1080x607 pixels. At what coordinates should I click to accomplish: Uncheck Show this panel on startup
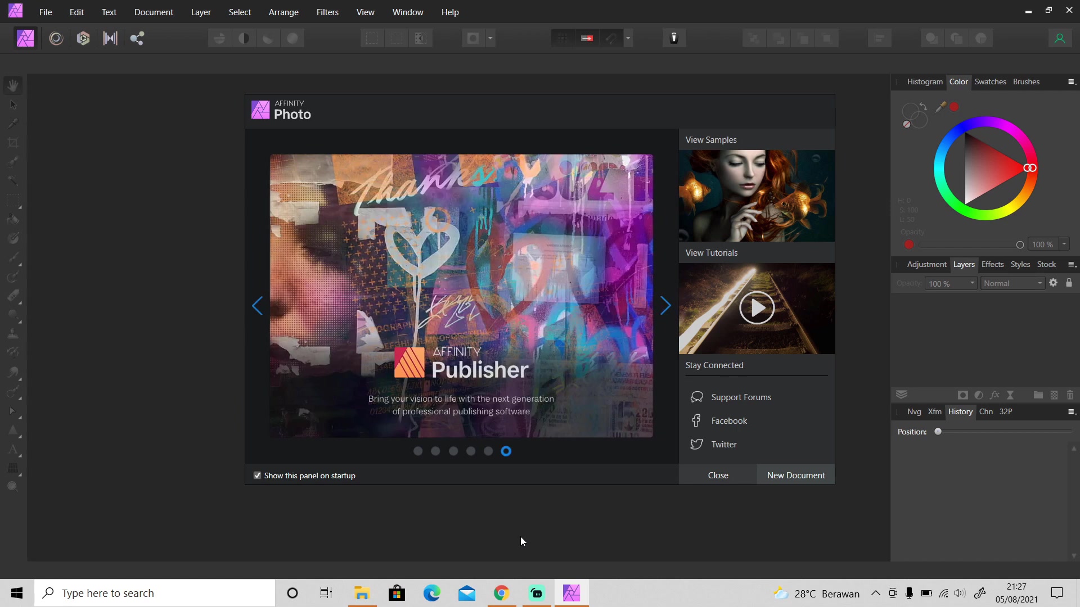point(258,475)
